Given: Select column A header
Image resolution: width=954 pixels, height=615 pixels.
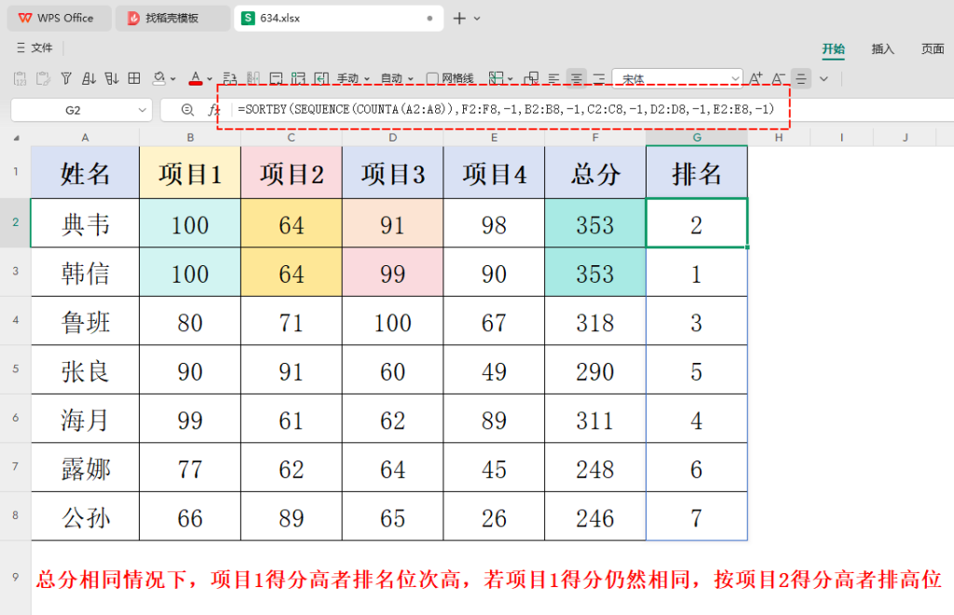Looking at the screenshot, I should [85, 138].
